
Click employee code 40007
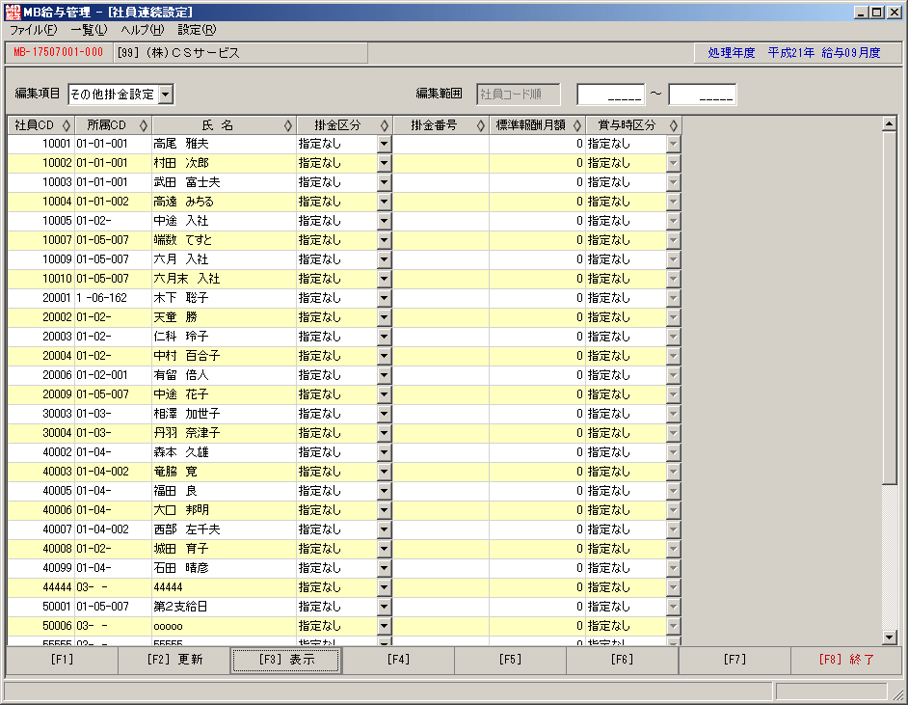click(x=57, y=529)
